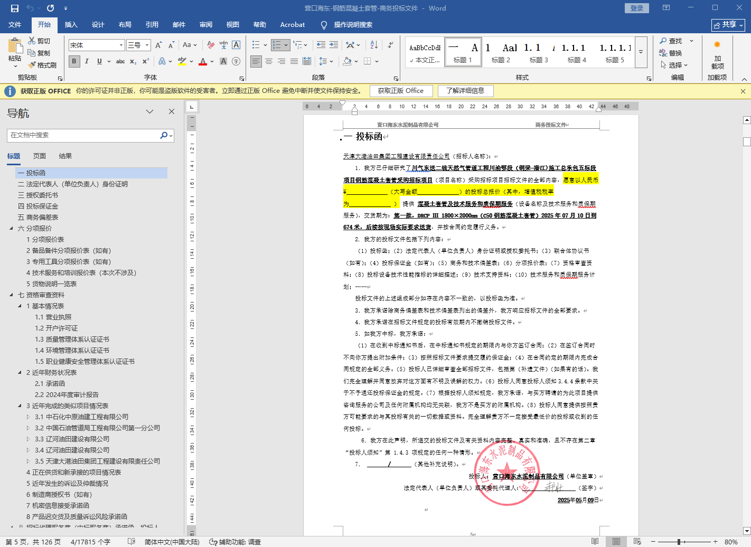
Task: Toggle left alignment for the paragraph
Action: click(256, 61)
